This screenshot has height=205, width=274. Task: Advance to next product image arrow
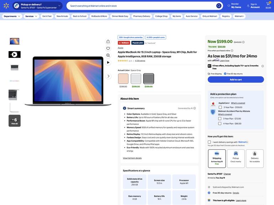pos(108,76)
